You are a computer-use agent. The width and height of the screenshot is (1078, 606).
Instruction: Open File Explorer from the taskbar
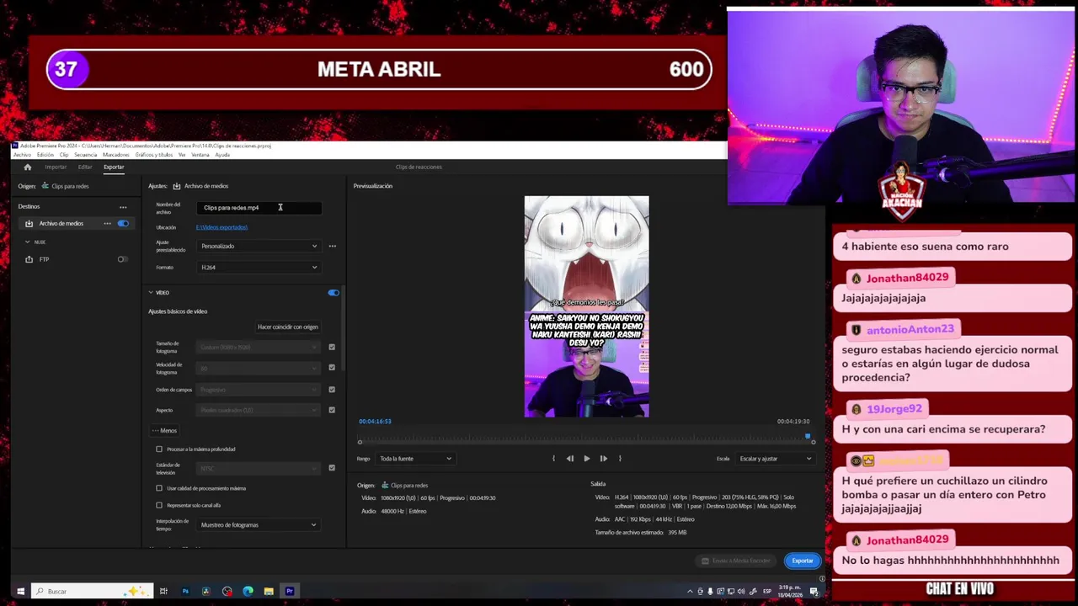tap(269, 591)
